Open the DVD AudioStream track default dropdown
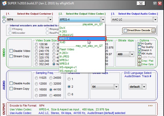The image size is (164, 116). point(144,87)
